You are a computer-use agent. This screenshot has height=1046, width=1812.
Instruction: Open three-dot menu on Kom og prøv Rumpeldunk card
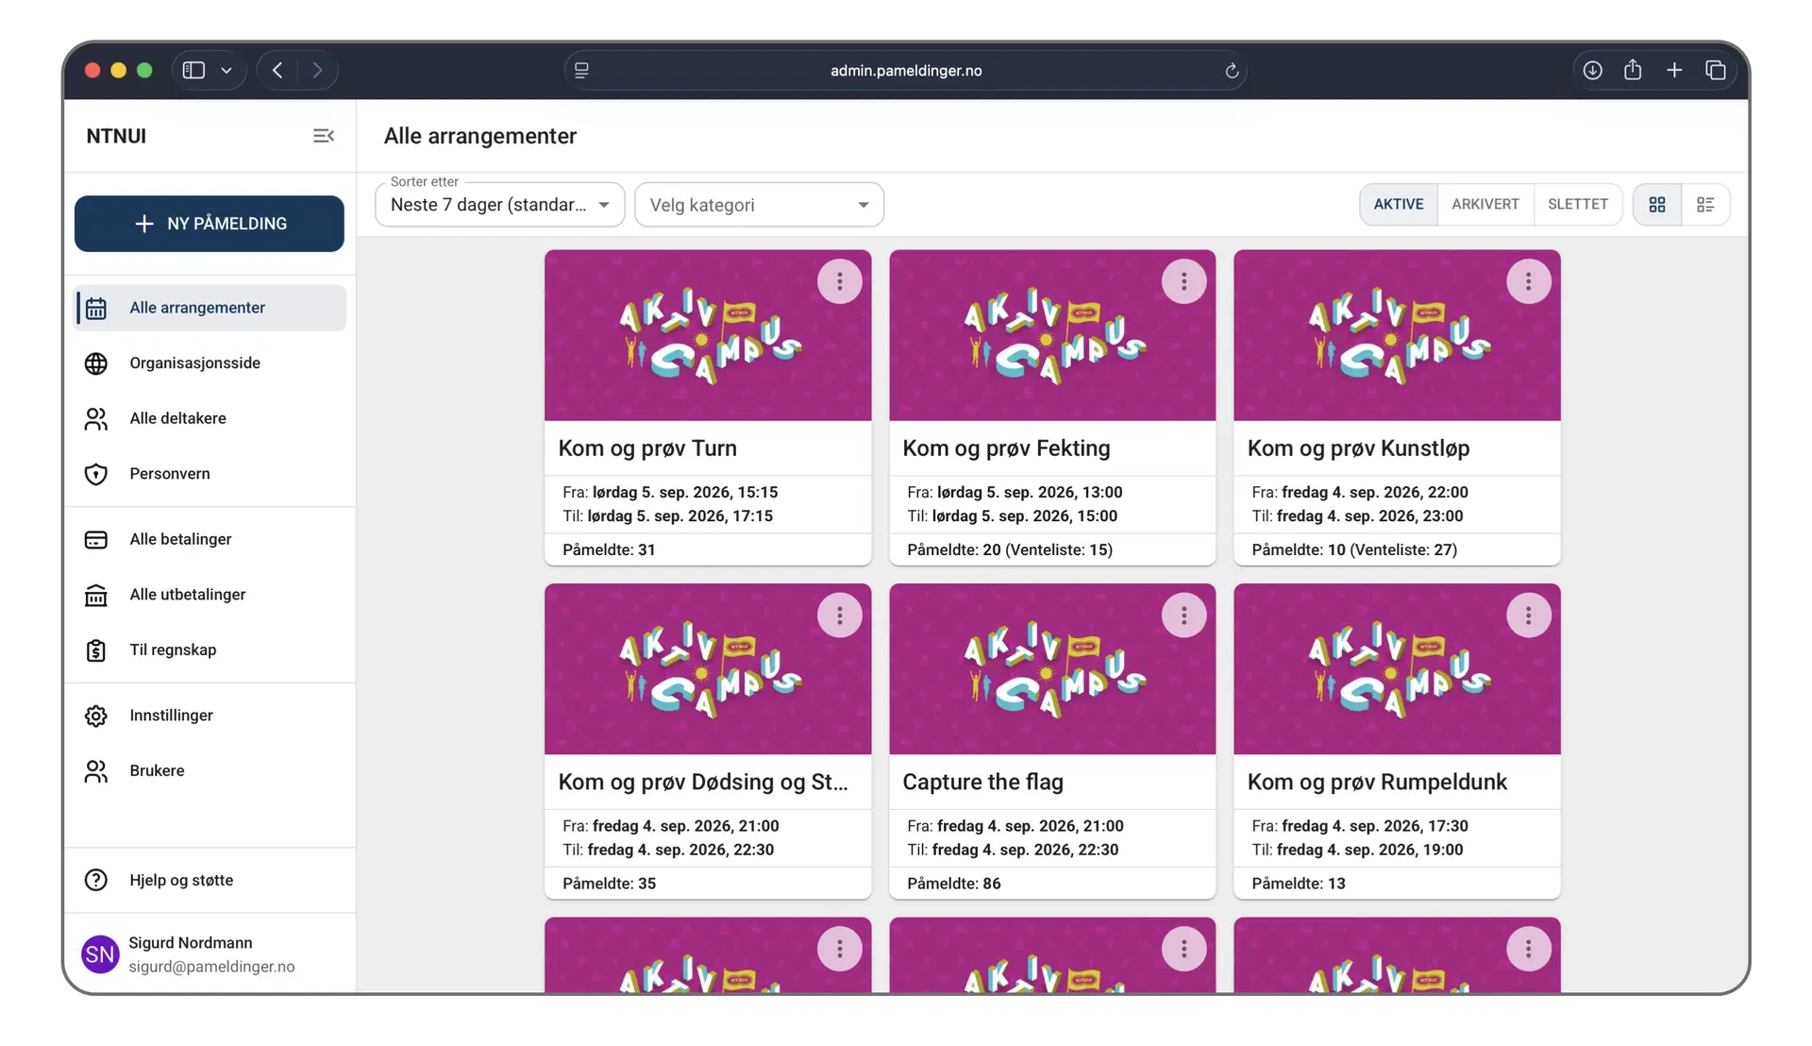[x=1528, y=616]
